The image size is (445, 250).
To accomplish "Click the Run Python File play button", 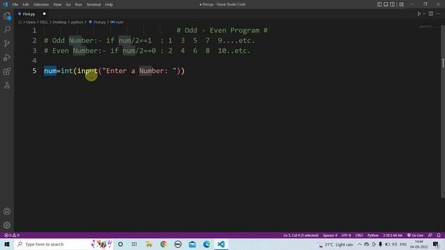I will [x=419, y=14].
